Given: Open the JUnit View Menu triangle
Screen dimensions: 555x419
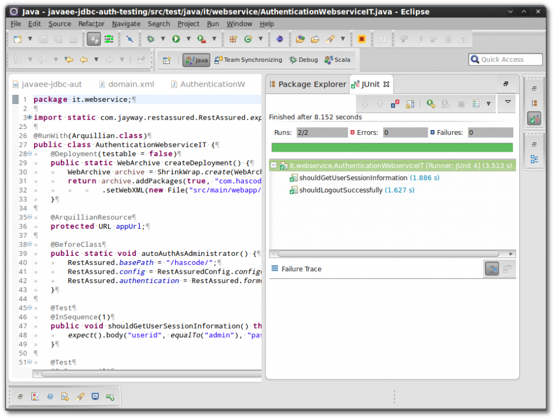Looking at the screenshot, I should [508, 101].
